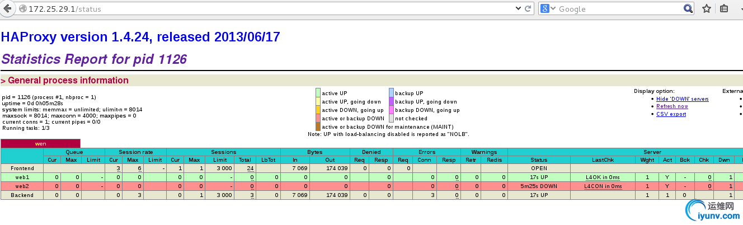
Task: Click the 'web1' server row label
Action: tap(22, 177)
